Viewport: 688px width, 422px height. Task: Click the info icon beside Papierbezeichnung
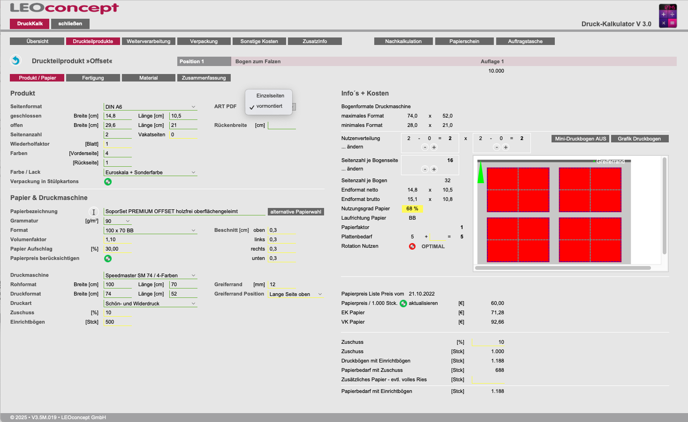(x=93, y=212)
